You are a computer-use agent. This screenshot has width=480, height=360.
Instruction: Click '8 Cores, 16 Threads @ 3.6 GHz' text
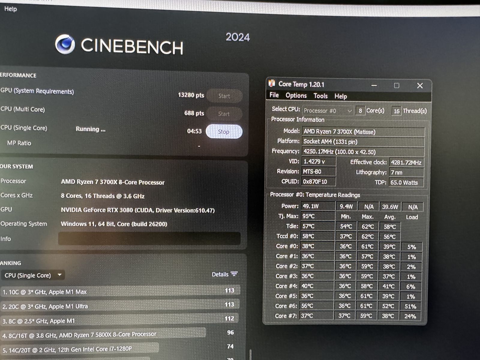[x=103, y=196]
